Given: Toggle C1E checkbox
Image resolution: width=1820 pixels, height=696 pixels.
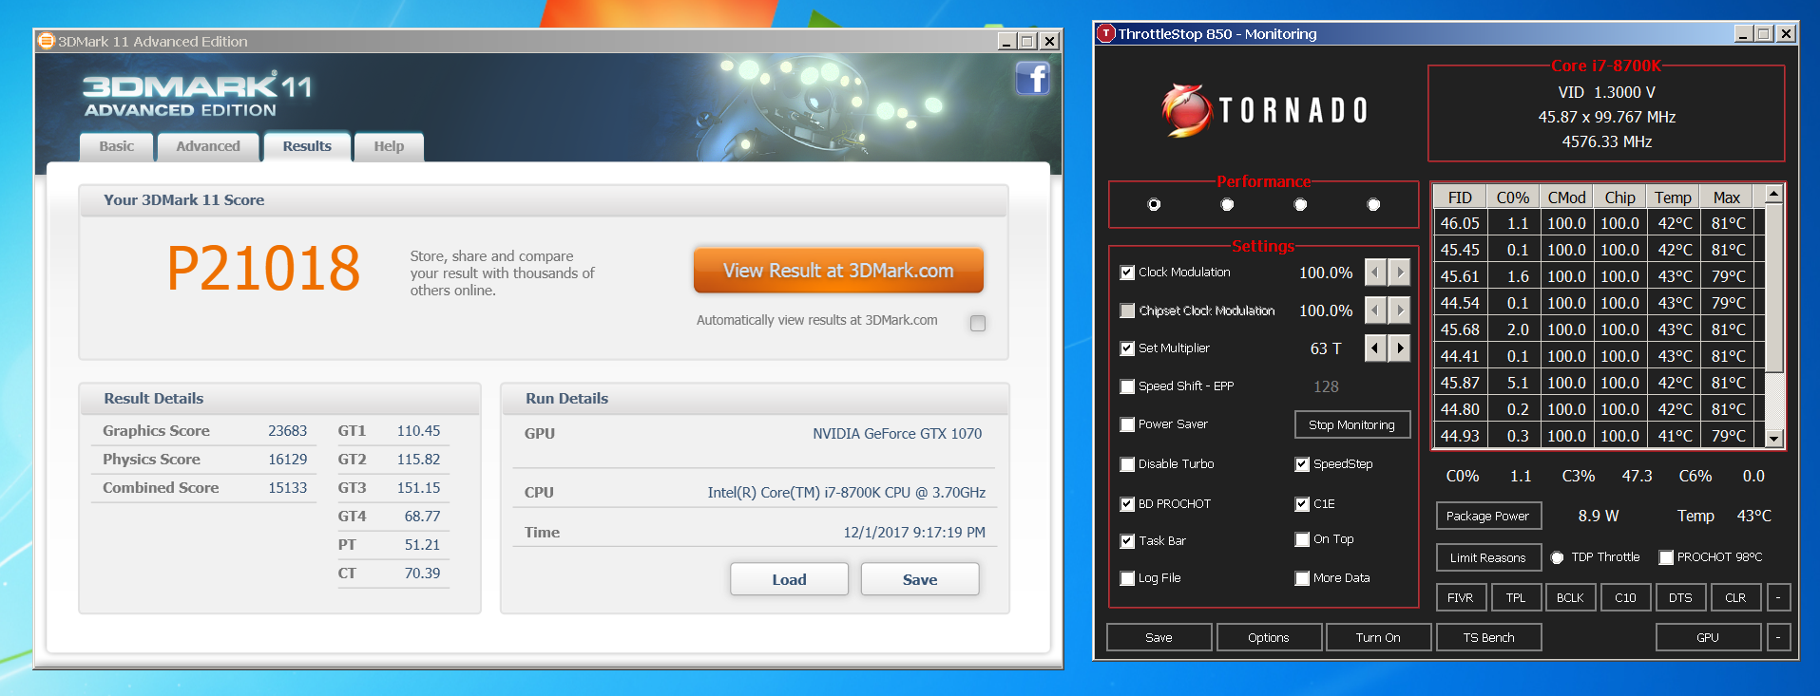Looking at the screenshot, I should [1302, 504].
